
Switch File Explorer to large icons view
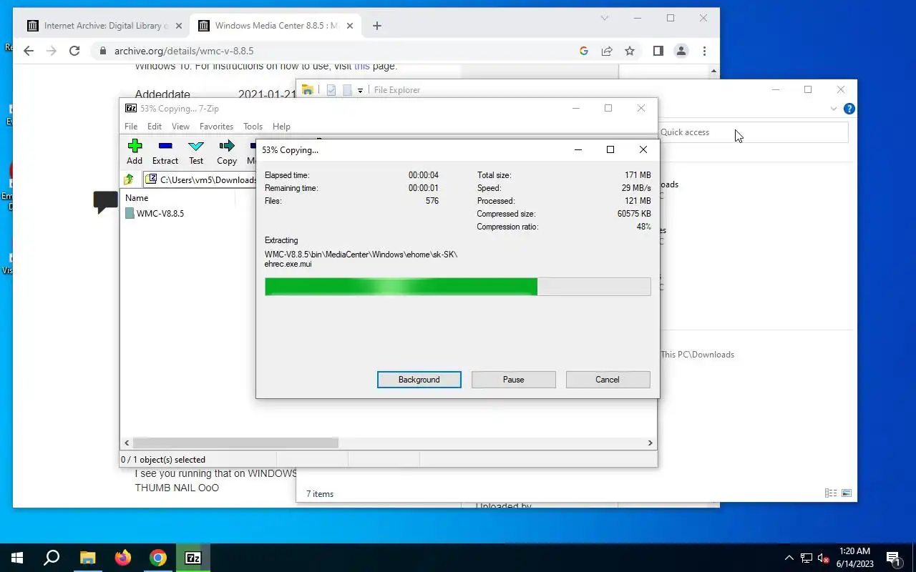click(847, 493)
